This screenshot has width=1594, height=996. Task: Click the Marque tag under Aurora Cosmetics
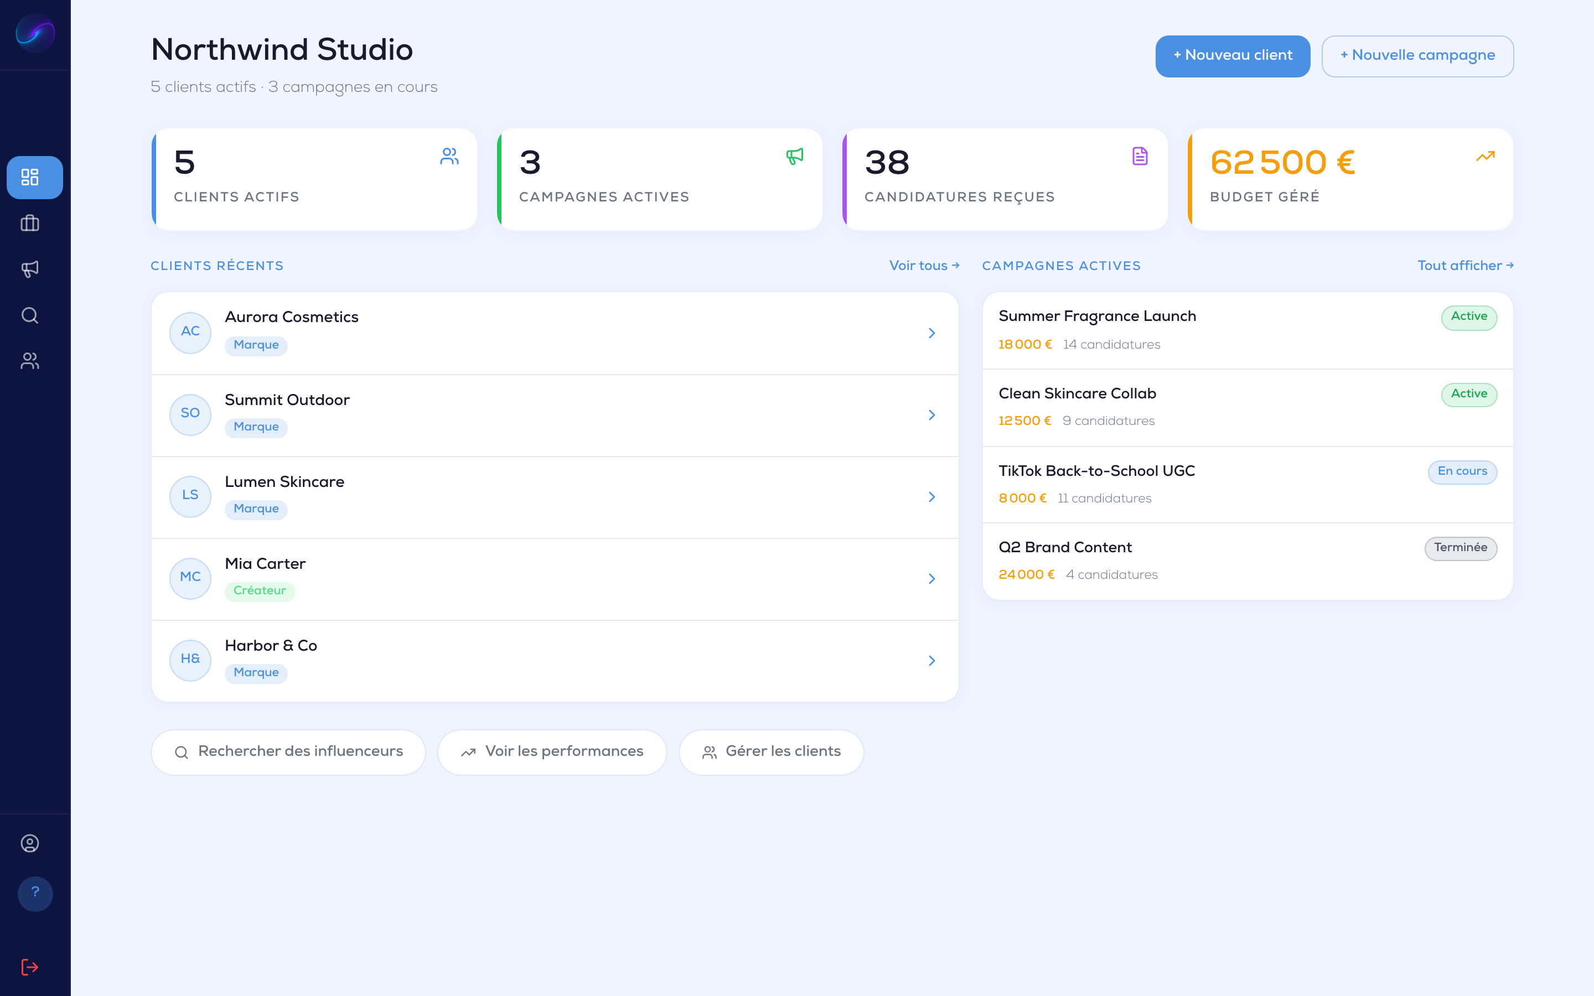click(256, 345)
